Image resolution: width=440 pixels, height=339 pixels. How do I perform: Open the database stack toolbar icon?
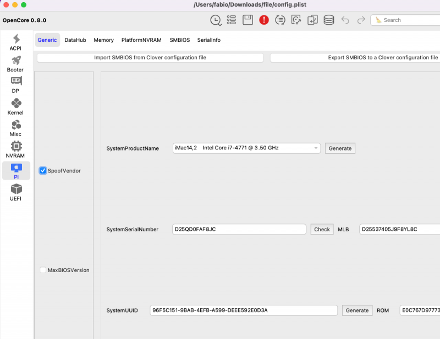(x=328, y=20)
